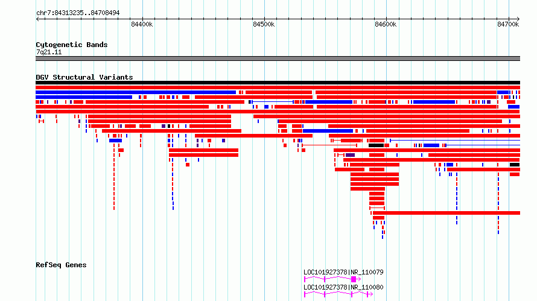537x301 pixels.
Task: Click the 84500k ruler label
Action: (x=264, y=24)
